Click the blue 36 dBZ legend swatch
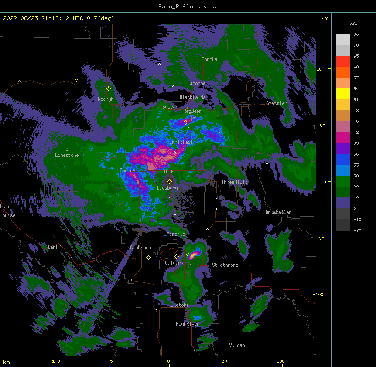 coord(343,159)
